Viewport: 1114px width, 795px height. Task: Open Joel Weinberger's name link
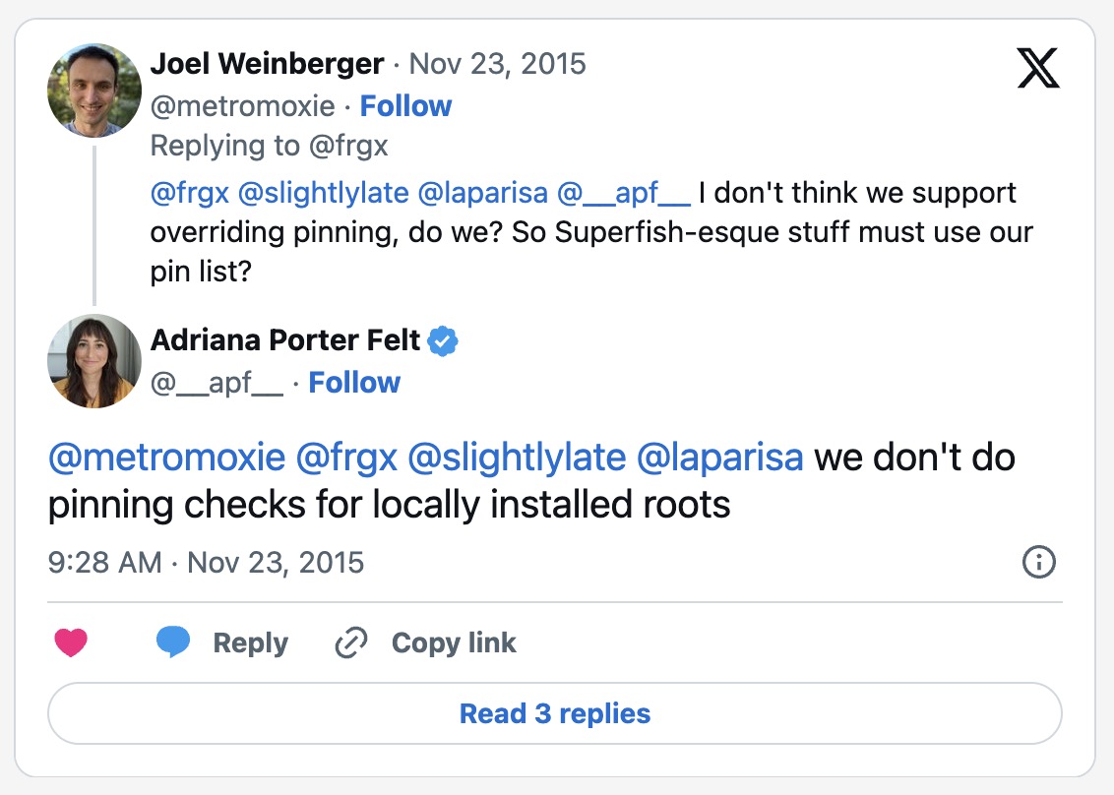(267, 64)
